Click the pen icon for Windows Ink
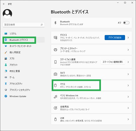 point(55,97)
